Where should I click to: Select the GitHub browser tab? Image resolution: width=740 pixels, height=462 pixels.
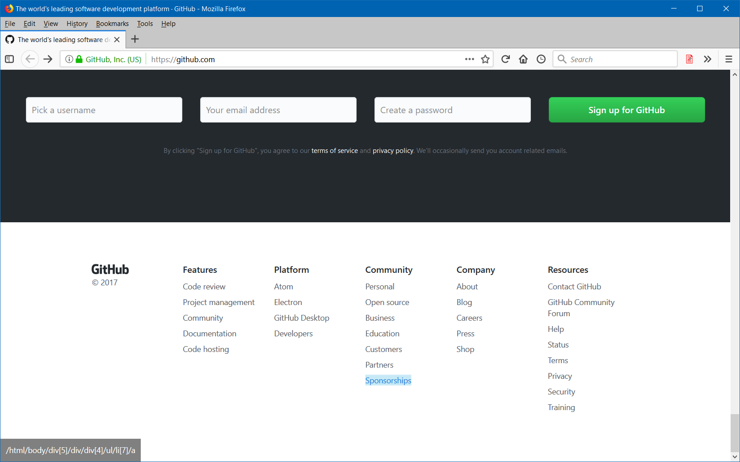[x=63, y=39]
